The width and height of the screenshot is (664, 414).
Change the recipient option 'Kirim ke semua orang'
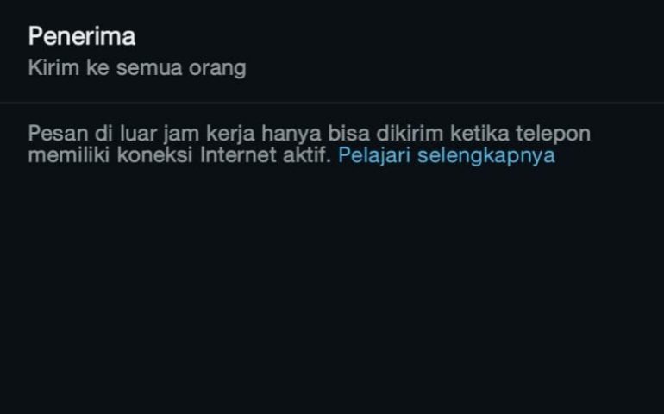pyautogui.click(x=137, y=68)
